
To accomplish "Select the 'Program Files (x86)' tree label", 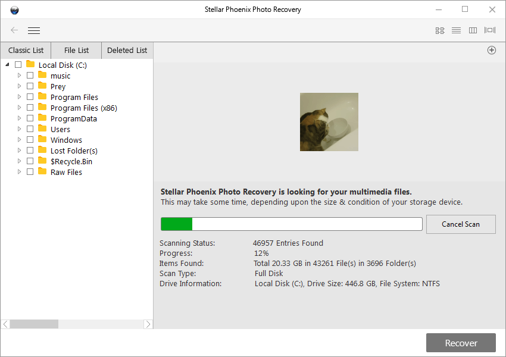I will point(84,108).
